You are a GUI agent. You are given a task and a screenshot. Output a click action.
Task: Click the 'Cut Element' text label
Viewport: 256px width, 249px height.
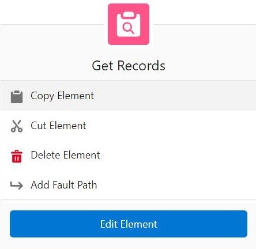point(58,126)
